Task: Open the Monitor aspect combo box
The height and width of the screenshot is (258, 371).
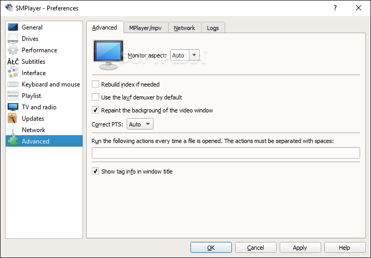Action: [x=185, y=55]
